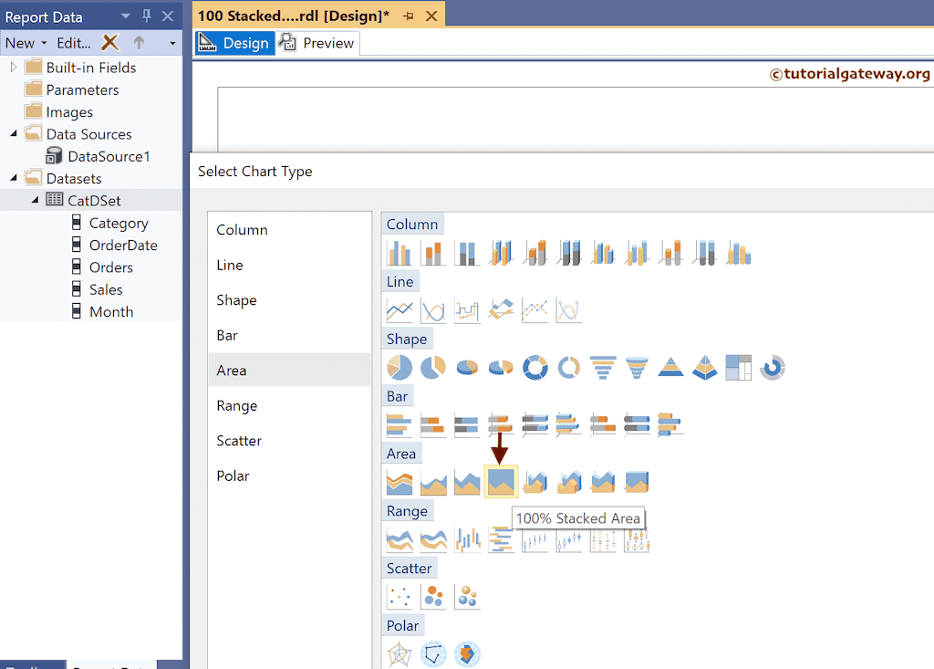Pick the Doughnut chart icon

pyautogui.click(x=534, y=367)
